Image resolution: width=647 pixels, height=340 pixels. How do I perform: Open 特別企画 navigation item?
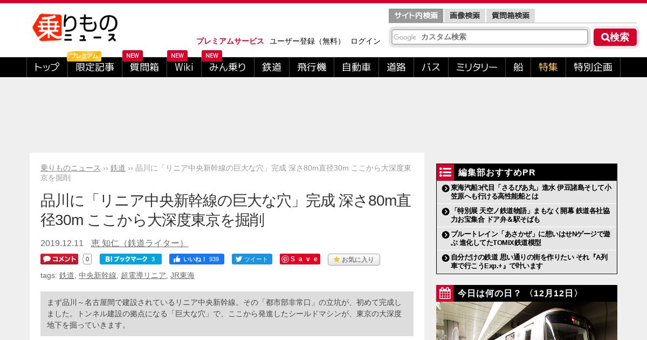(x=593, y=67)
